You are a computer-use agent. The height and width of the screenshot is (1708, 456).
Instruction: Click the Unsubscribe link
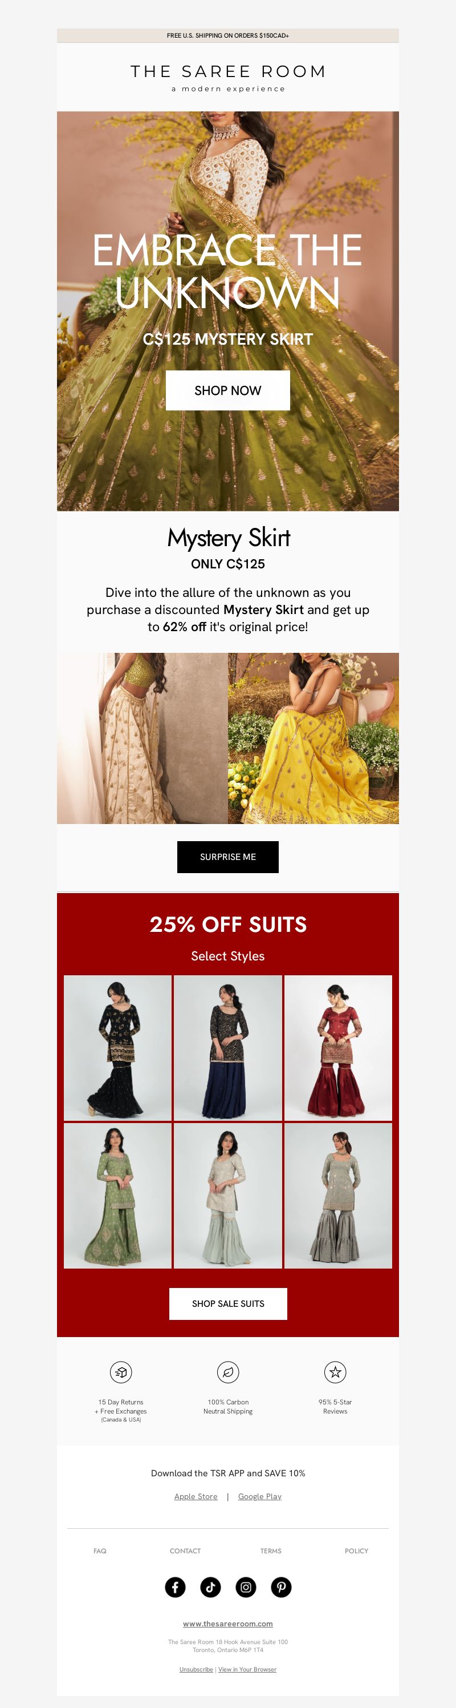tap(196, 1669)
